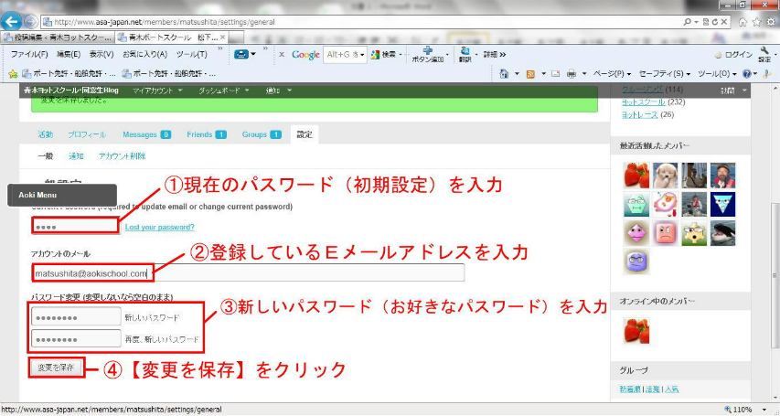Image resolution: width=780 pixels, height=416 pixels.
Task: Go back with the browser Back arrow
Action: 11,21
